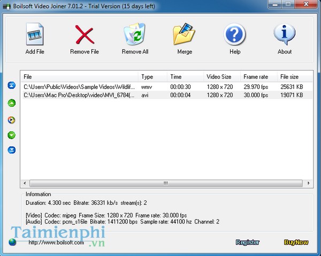Open Help via the question mark icon
The height and width of the screenshot is (256, 321).
[x=235, y=34]
